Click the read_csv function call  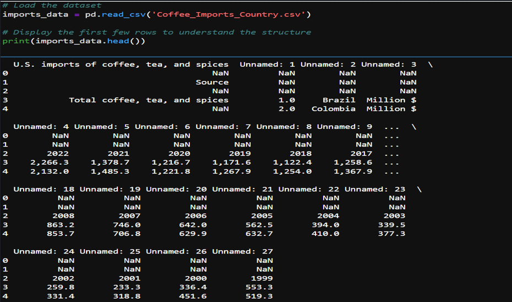124,15
